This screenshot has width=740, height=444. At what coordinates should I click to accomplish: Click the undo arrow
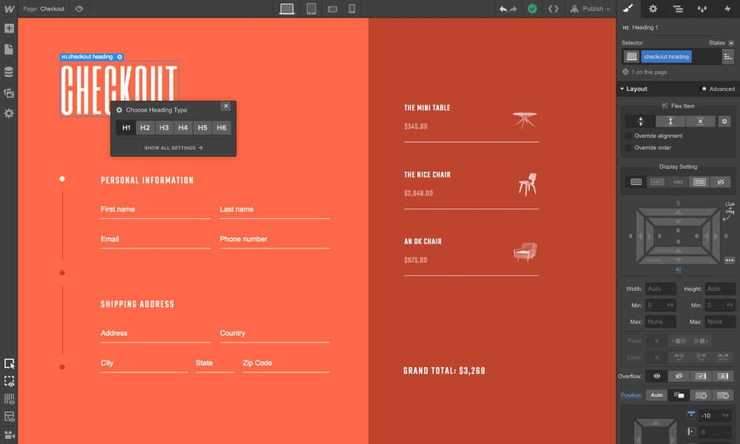503,9
